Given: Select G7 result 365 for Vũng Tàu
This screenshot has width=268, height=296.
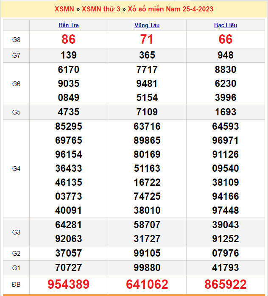Looking at the screenshot, I should click(x=147, y=55).
